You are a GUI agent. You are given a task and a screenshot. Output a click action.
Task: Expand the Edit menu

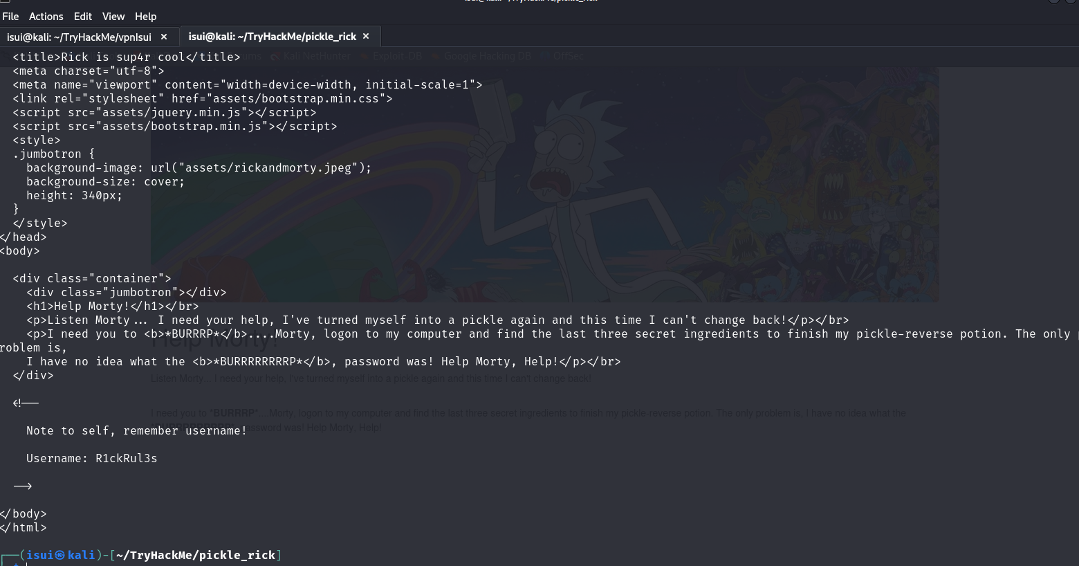pyautogui.click(x=83, y=16)
